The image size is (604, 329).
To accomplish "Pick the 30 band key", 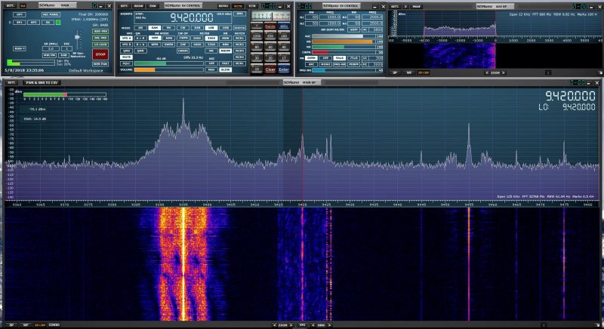I will pyautogui.click(x=257, y=58).
